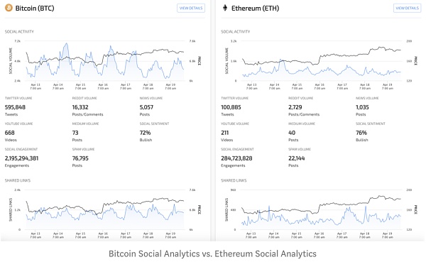The width and height of the screenshot is (426, 262).
Task: Open Ethereum View Details button
Action: pos(407,8)
